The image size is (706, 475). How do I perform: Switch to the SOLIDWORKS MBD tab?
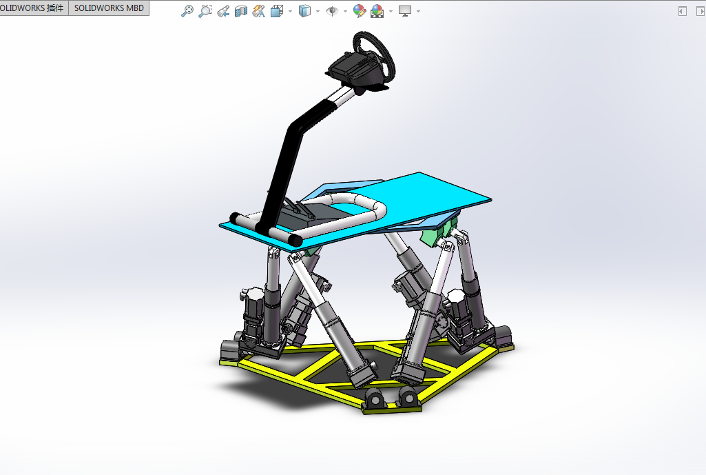(109, 8)
